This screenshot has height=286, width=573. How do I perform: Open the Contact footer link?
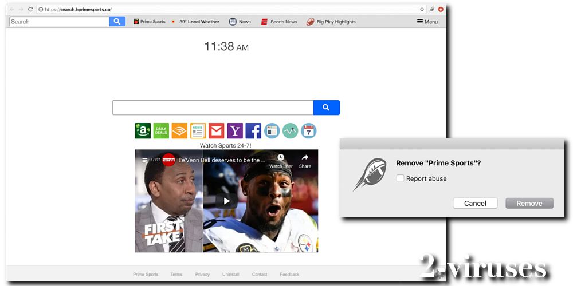260,275
